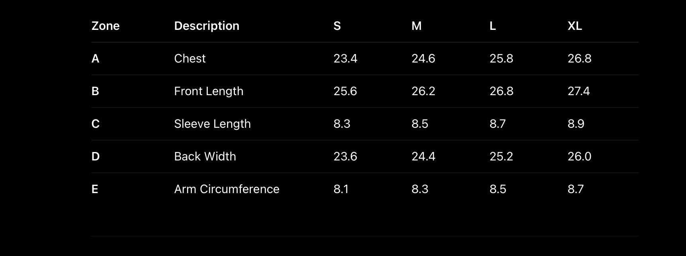Viewport: 686px width, 256px height.
Task: Click the Front Length row label
Action: (209, 91)
